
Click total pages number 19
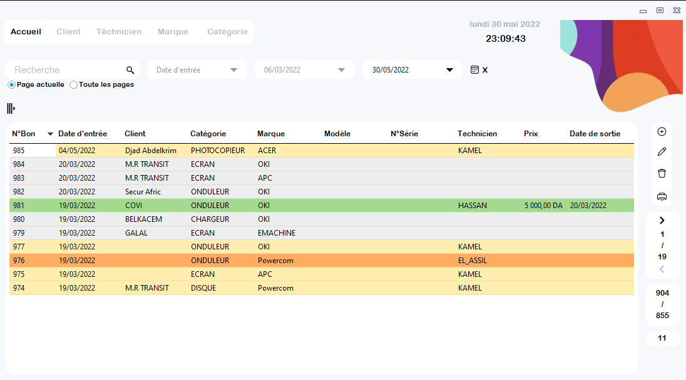[662, 257]
